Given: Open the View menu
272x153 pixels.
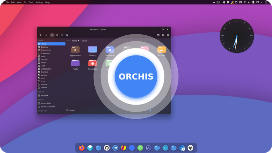Looking at the screenshot, I should [x=19, y=2].
